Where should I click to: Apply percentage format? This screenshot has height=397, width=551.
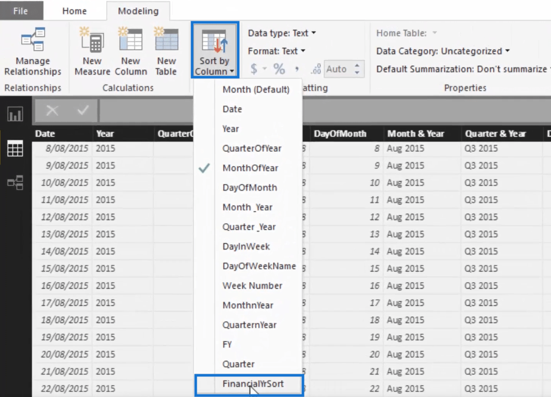[x=279, y=69]
